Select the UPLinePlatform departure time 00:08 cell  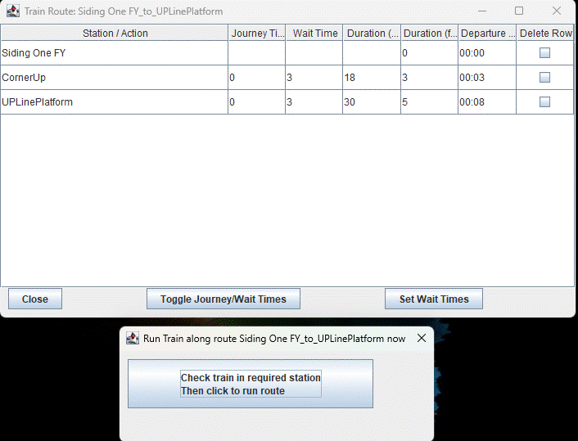487,102
